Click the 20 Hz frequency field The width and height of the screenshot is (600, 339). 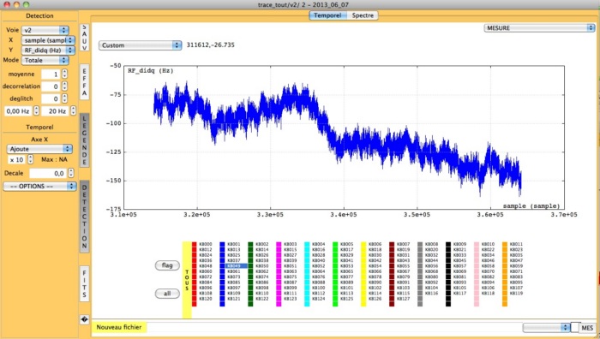tap(56, 110)
